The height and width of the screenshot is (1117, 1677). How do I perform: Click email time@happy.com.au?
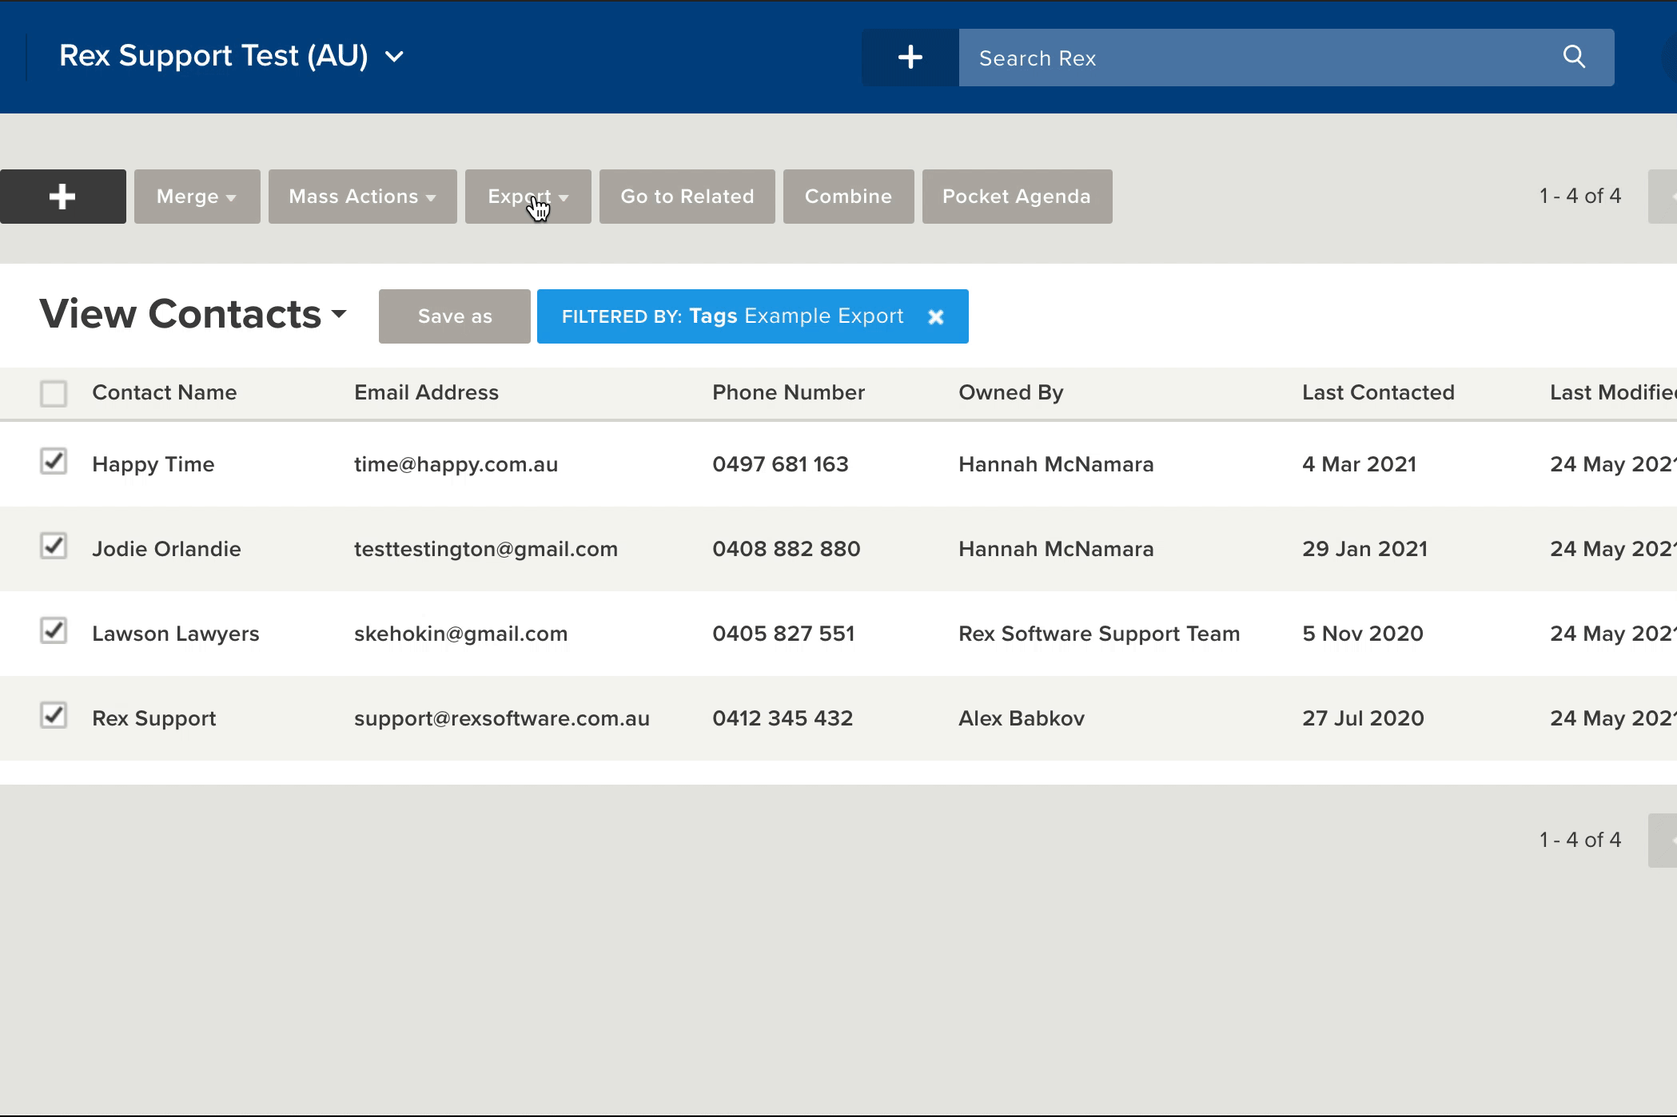click(x=456, y=464)
